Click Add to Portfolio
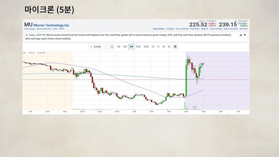The image size is (279, 157). (231, 29)
